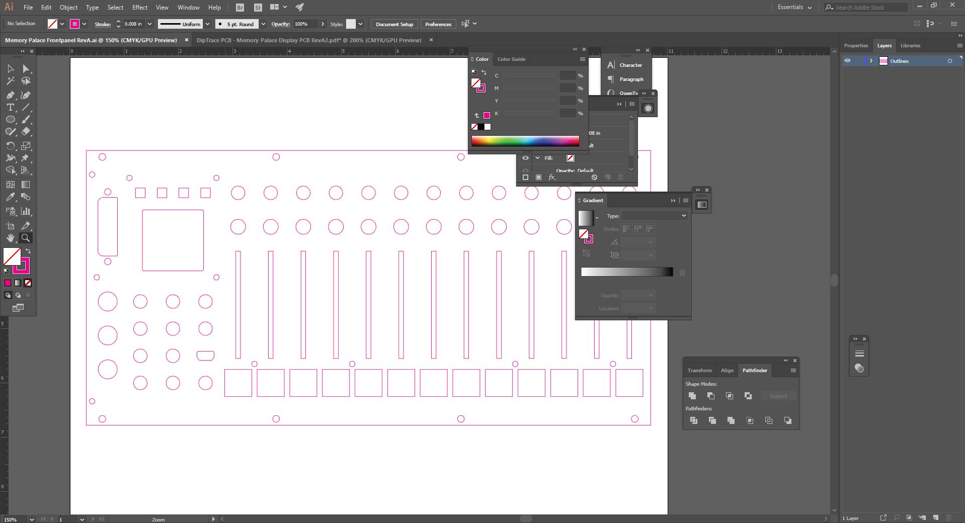Open the Effect menu
Screen dimensions: 965x523
pyautogui.click(x=140, y=7)
